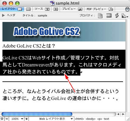The width and height of the screenshot is (130, 121).
Task: Open the PDF プレビュー tab
Action: click(100, 9)
